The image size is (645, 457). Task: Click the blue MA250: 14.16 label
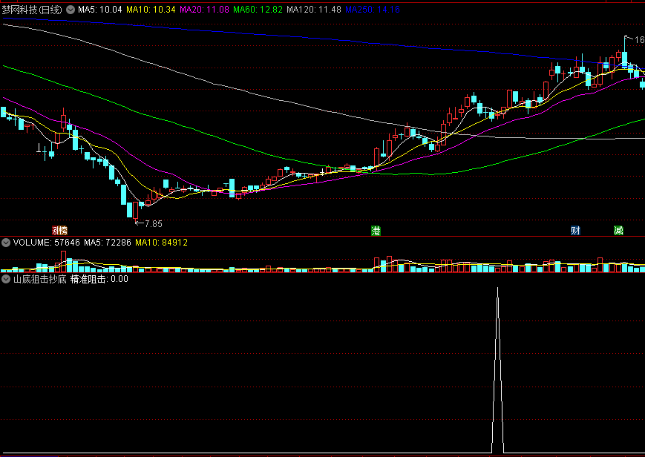tap(373, 10)
